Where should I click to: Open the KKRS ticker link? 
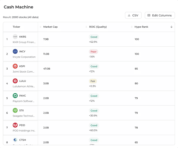click(23, 37)
